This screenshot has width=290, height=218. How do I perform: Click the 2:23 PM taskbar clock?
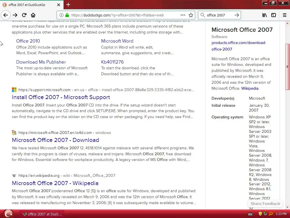[x=281, y=214]
